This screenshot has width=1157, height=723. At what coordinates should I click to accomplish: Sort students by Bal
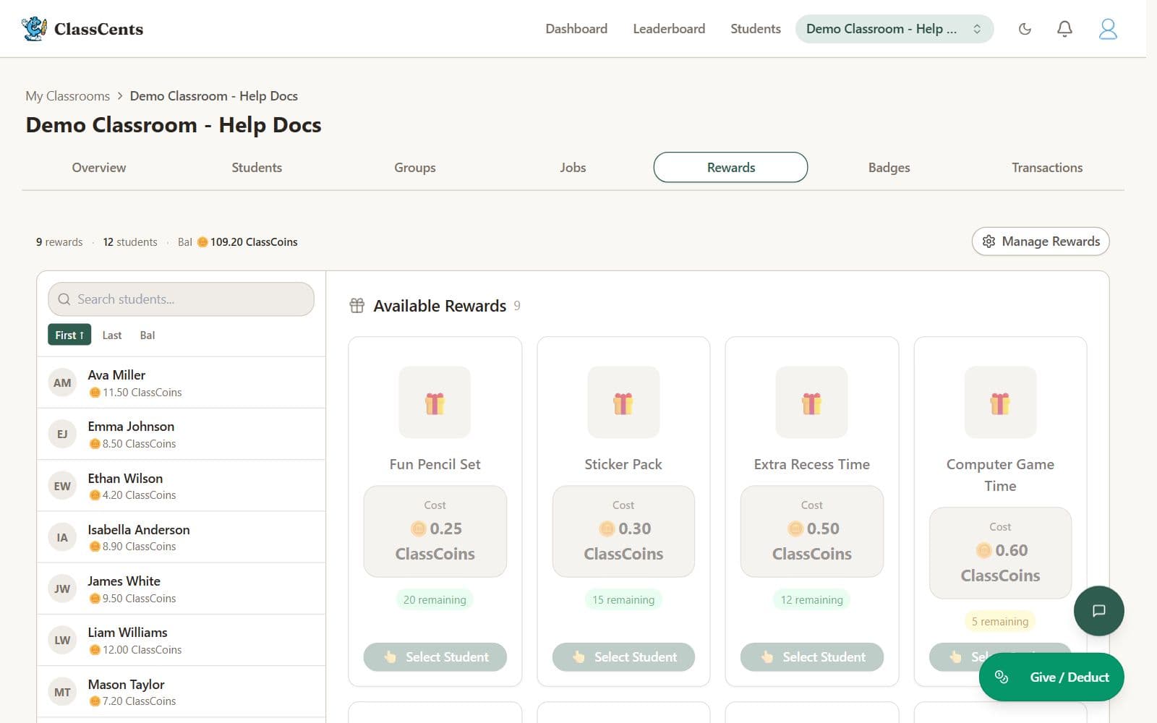tap(148, 335)
